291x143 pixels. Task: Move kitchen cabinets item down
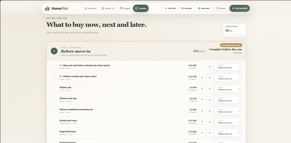pyautogui.click(x=210, y=66)
